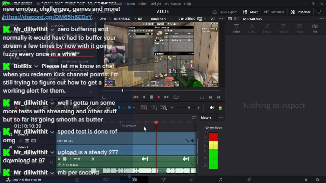This screenshot has height=183, width=326.
Task: Toggle the audio meters icon
Action: coord(220,108)
